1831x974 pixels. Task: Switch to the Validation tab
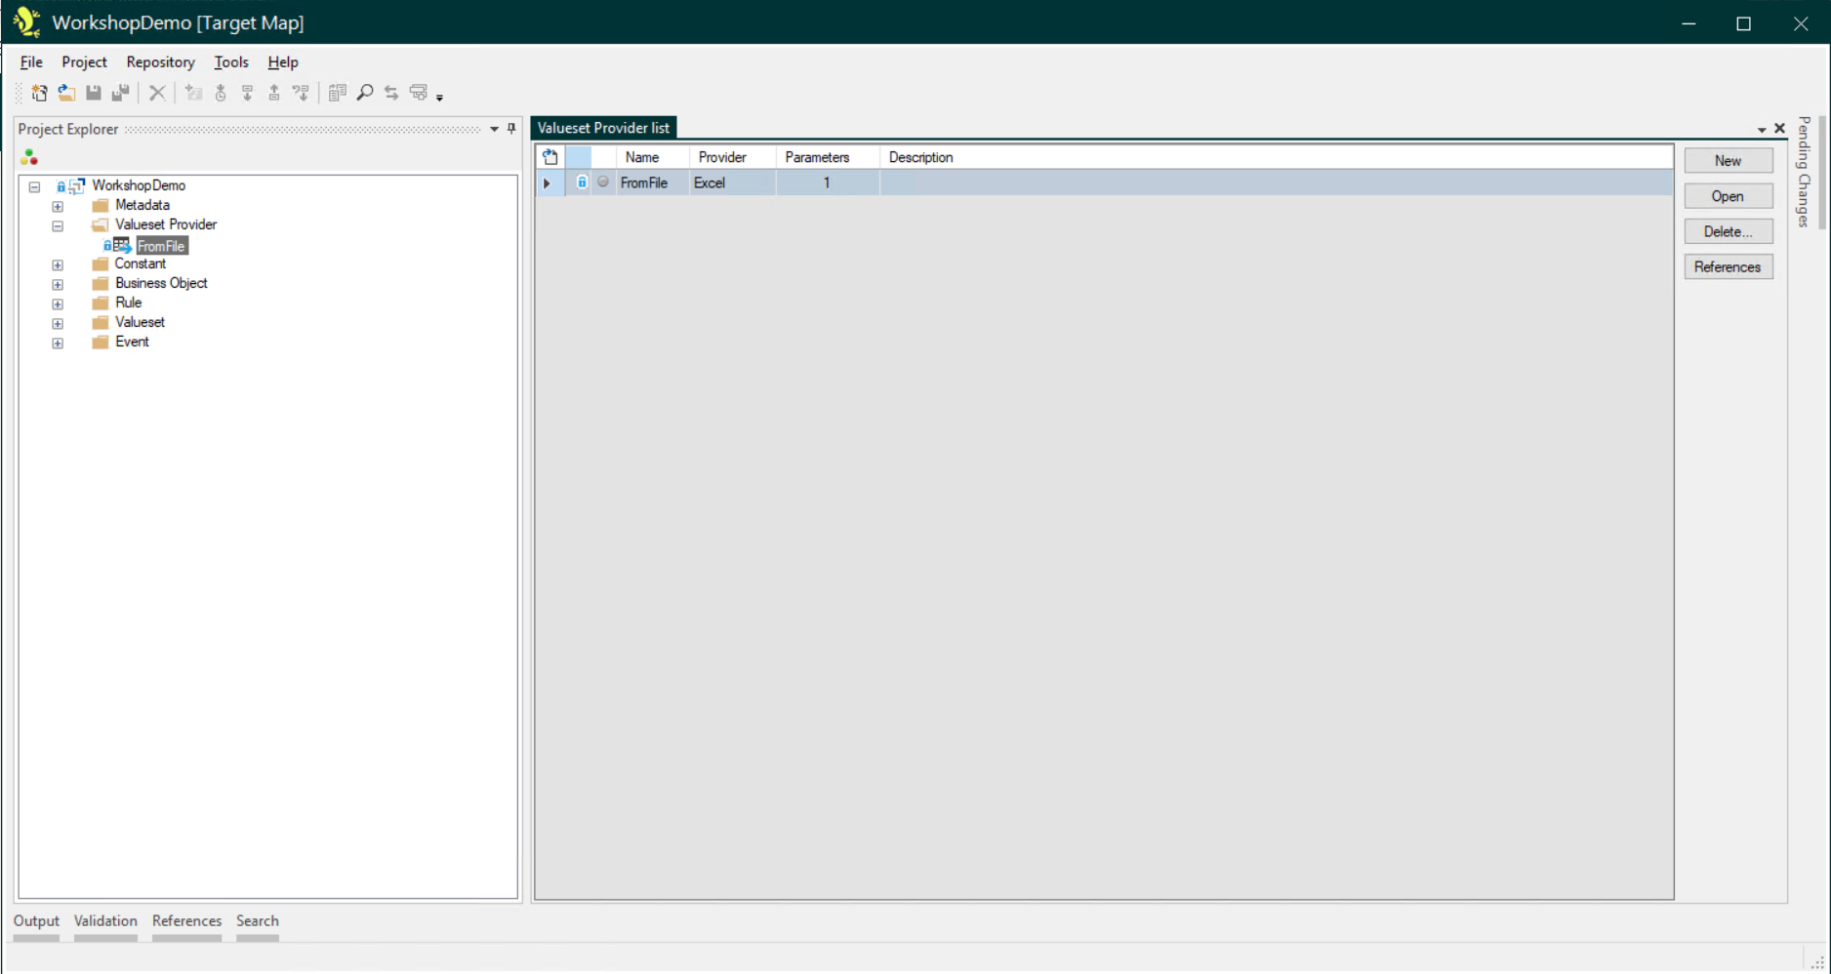coord(105,920)
